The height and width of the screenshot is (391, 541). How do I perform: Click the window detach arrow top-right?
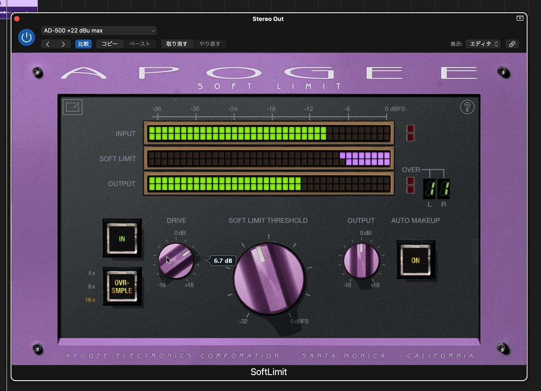click(519, 18)
